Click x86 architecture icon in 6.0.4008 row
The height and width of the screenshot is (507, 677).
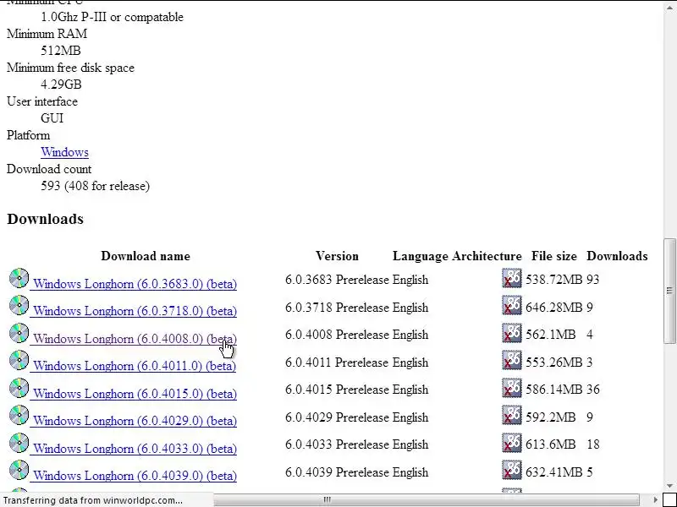point(512,333)
